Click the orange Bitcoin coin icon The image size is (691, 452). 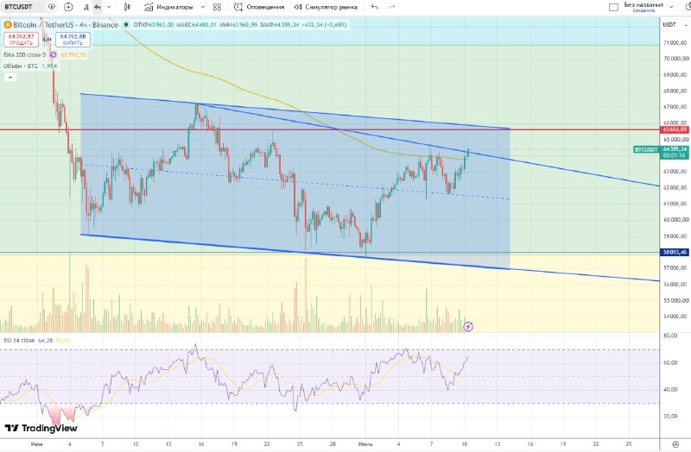click(8, 25)
